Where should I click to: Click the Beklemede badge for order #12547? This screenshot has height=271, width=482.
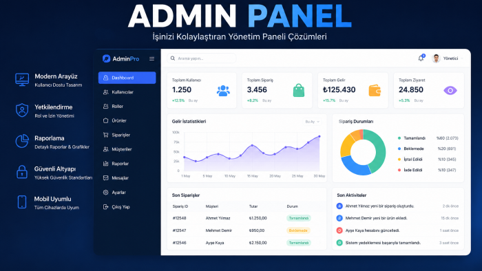point(298,230)
